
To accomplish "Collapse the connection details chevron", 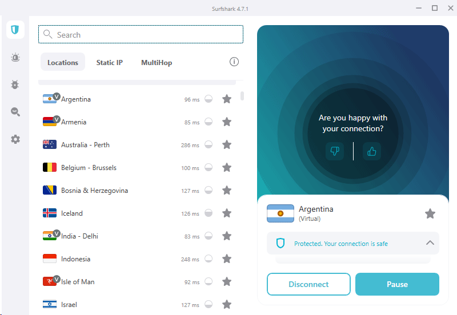I will (430, 243).
